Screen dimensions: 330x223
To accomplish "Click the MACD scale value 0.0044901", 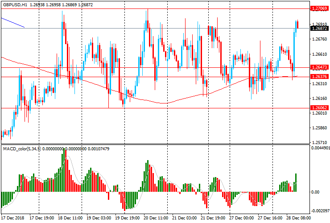I will (320, 147).
